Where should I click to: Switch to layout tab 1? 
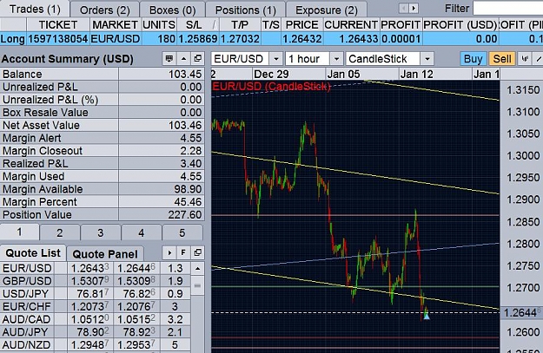(x=19, y=232)
